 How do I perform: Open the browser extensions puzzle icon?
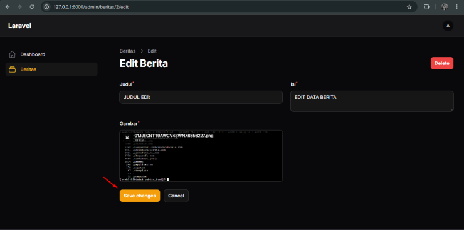point(426,7)
